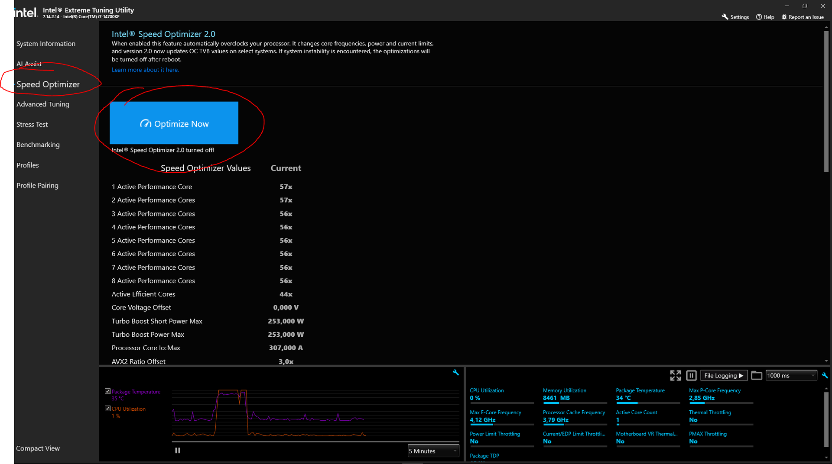
Task: Expand the monitor panel to fullscreen
Action: click(675, 375)
